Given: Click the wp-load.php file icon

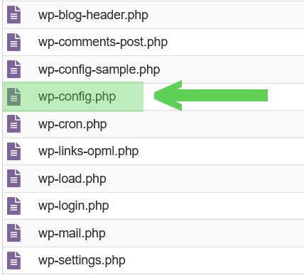Looking at the screenshot, I should pos(14,179).
